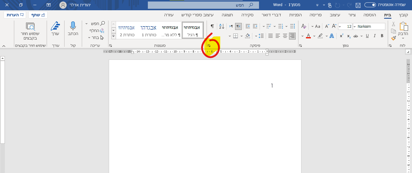Customize Quick Access Toolbar dropdown
This screenshot has width=412, height=173.
point(317,5)
